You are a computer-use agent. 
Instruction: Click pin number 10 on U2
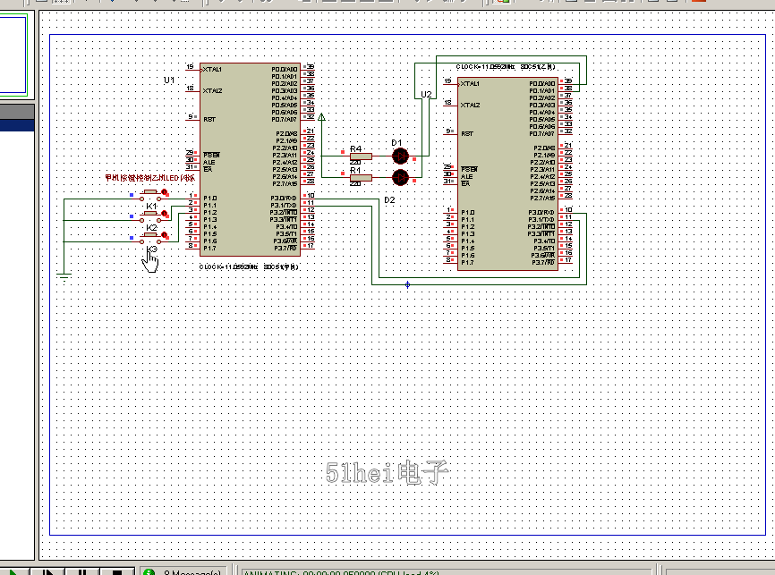(x=568, y=209)
